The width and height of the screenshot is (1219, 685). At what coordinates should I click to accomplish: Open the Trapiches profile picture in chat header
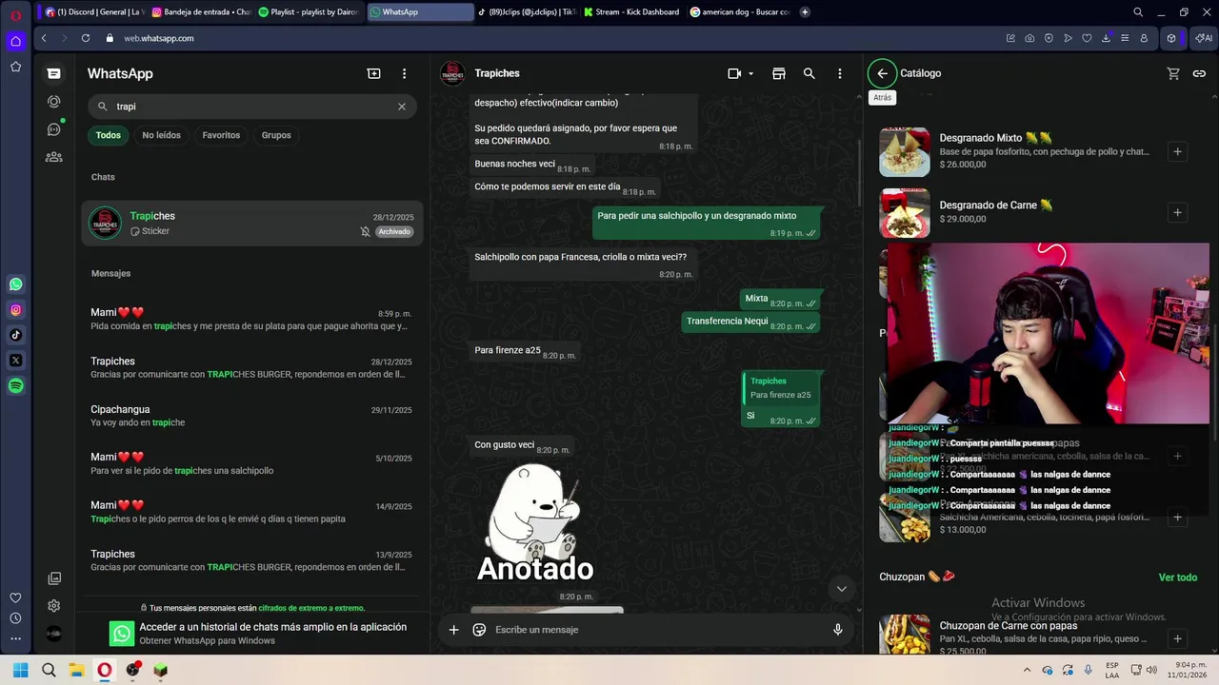pyautogui.click(x=452, y=73)
